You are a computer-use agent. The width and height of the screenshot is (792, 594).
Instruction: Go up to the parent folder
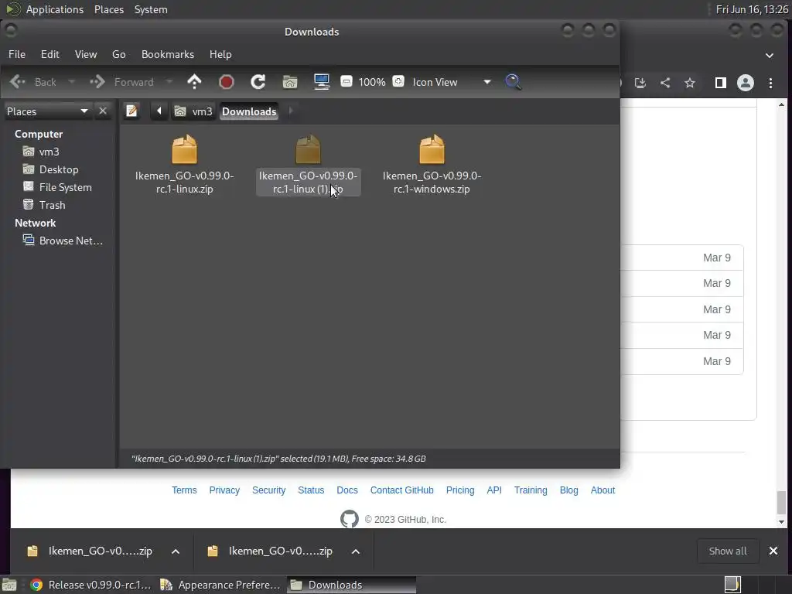pos(194,82)
